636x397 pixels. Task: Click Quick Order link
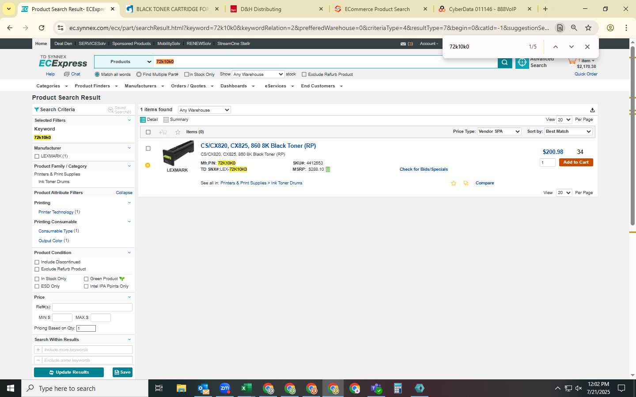586,74
